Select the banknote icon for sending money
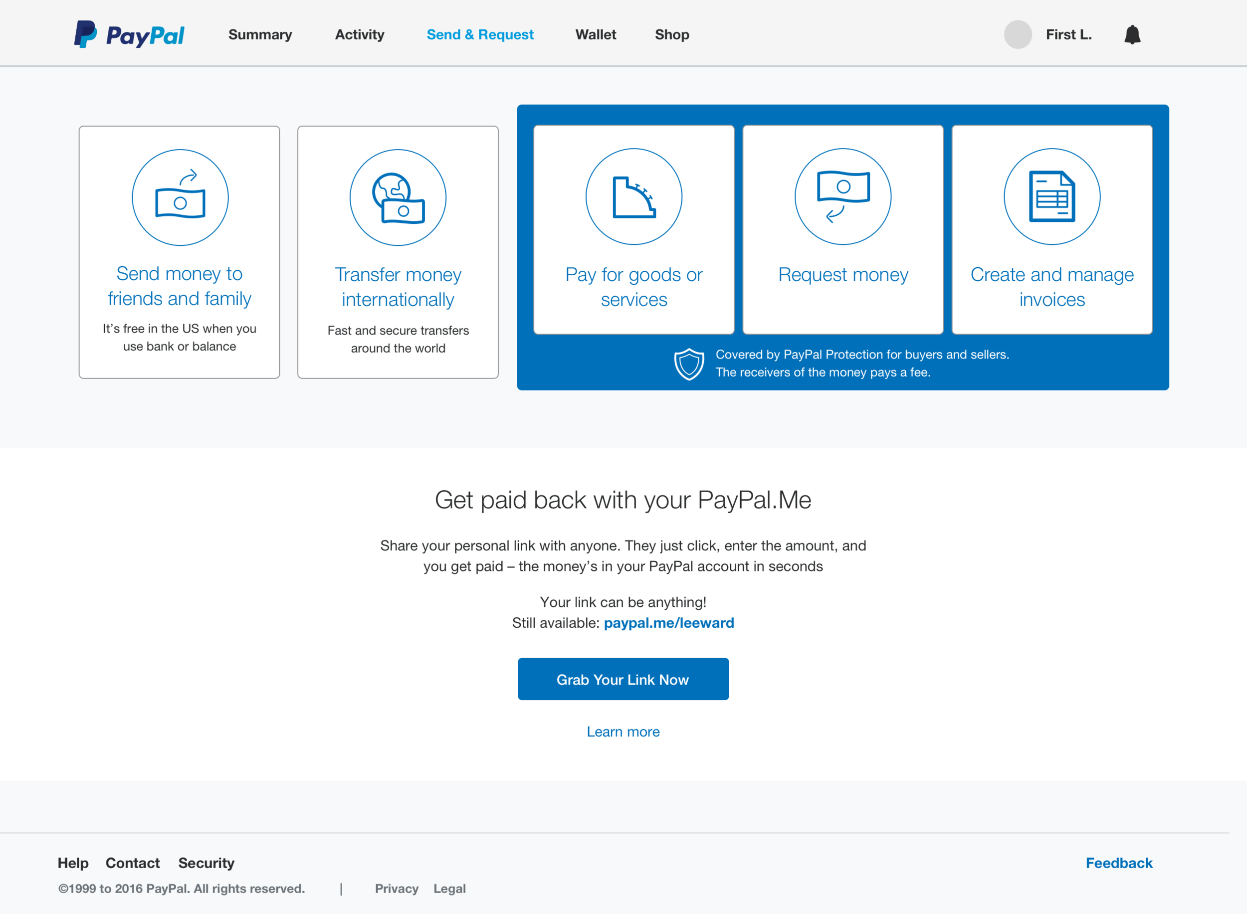 [180, 197]
